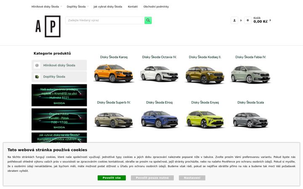
Task: Click the Tato webová stránka používá cookies heading
Action: [47, 150]
